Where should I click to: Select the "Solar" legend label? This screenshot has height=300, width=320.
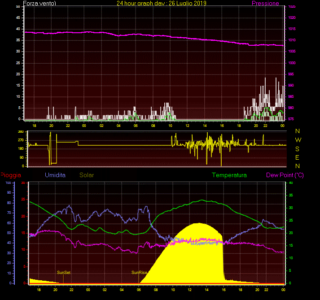point(87,175)
